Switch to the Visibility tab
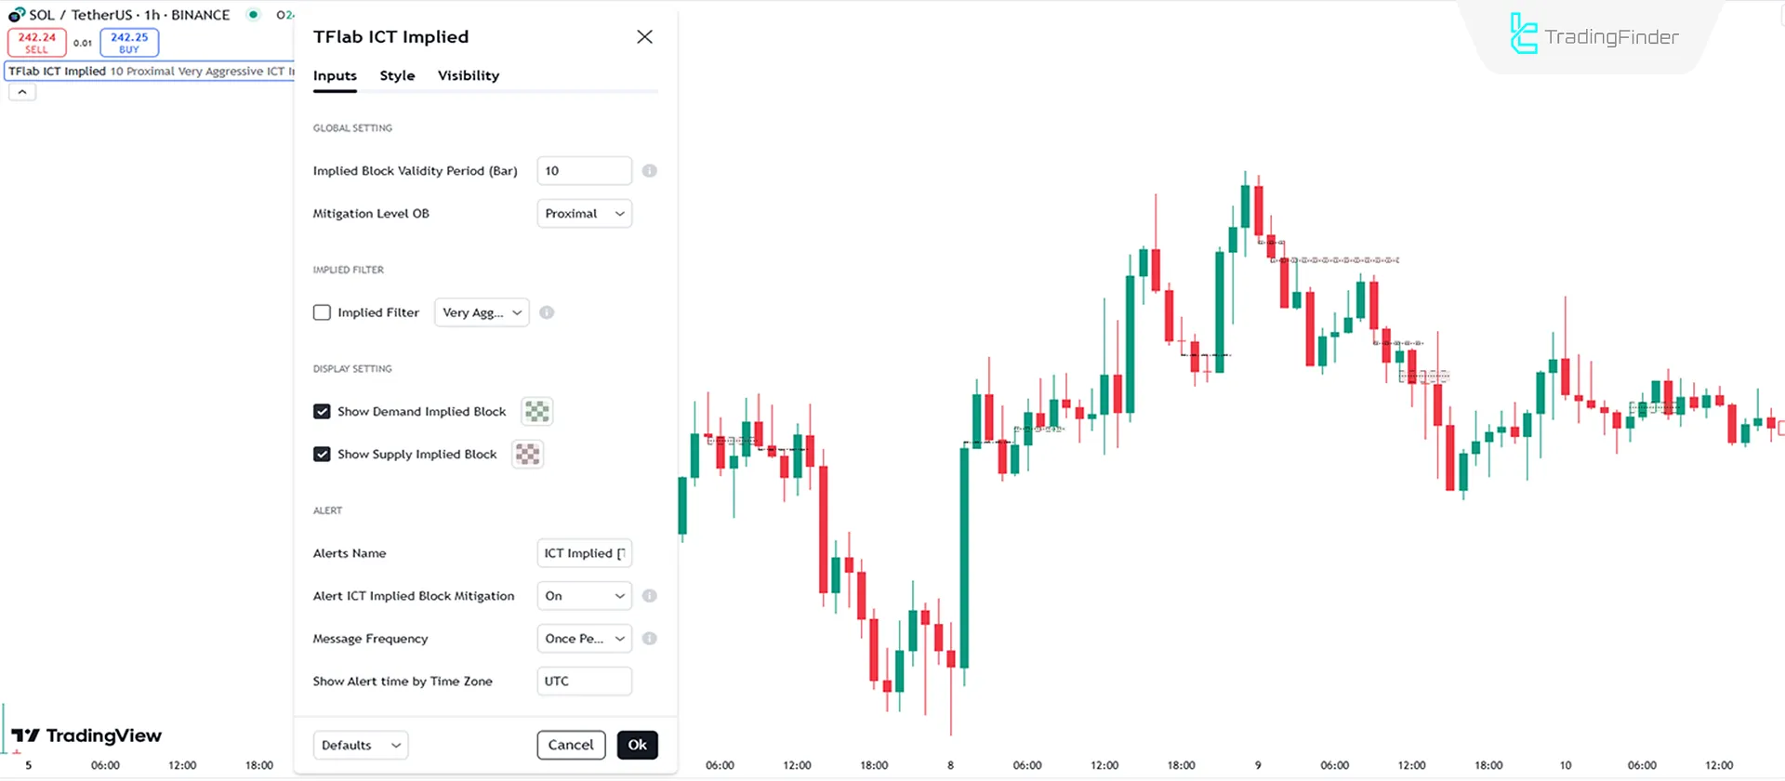The width and height of the screenshot is (1785, 781). (468, 75)
